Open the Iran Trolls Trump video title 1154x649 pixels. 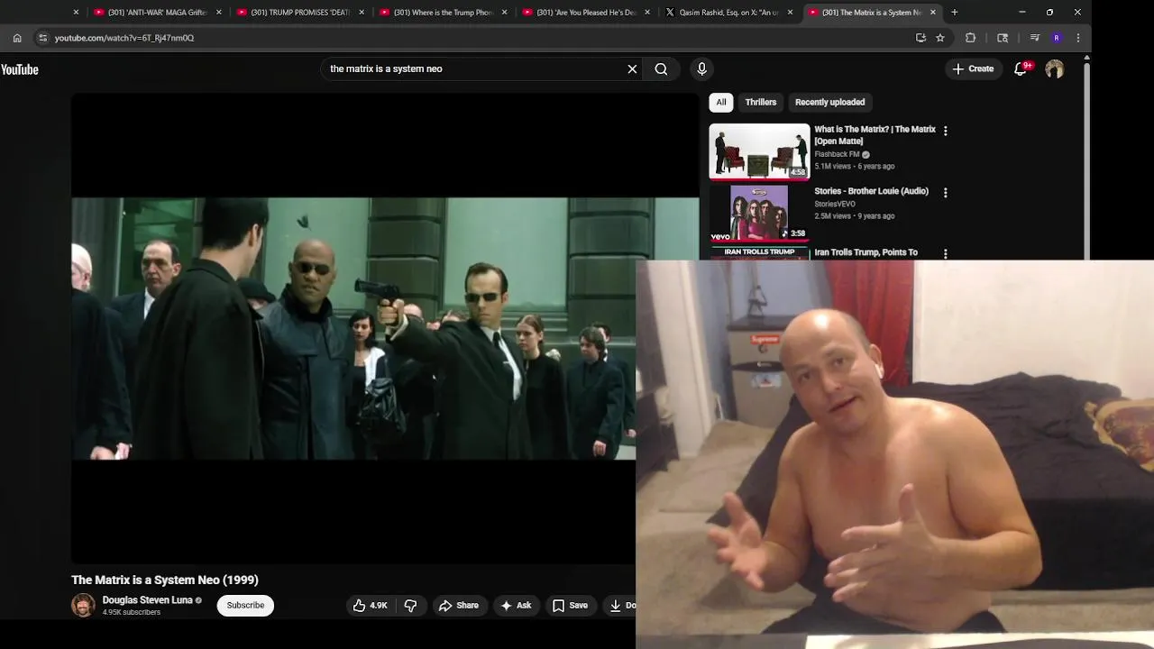point(865,252)
